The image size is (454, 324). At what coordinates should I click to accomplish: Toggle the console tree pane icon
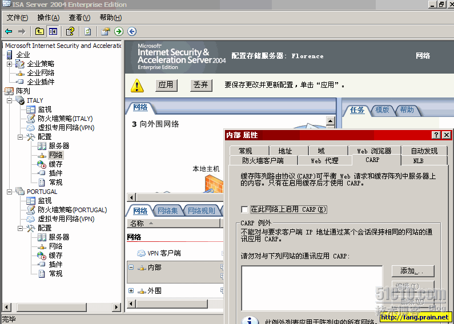53,31
